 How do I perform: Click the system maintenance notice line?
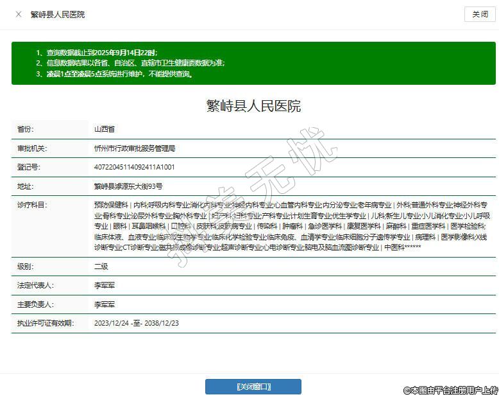click(114, 74)
